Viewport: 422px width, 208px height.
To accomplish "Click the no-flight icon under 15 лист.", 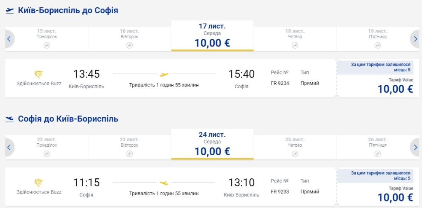I will [47, 45].
